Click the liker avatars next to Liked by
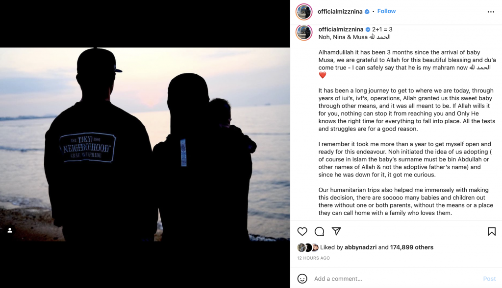This screenshot has width=502, height=288. (x=308, y=247)
